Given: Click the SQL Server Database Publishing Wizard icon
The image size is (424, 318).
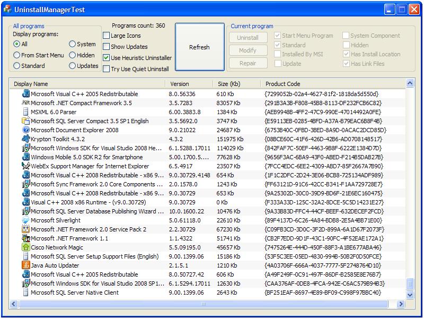Looking at the screenshot, I should point(25,211).
